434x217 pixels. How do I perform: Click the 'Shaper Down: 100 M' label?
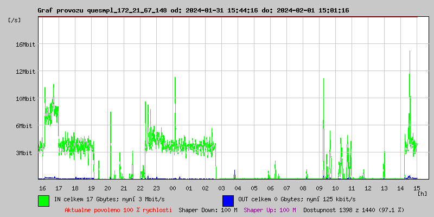point(208,210)
